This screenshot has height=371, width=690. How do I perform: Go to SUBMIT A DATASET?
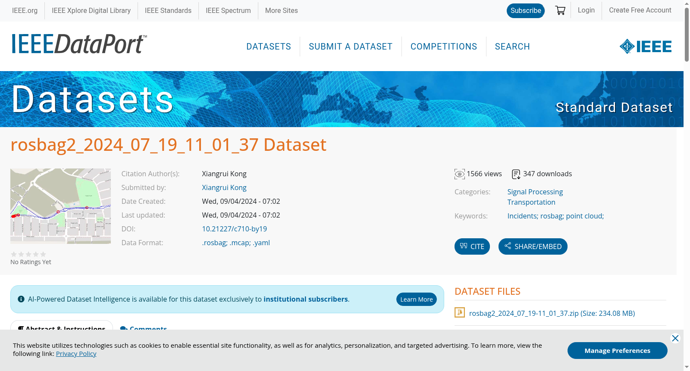[351, 47]
